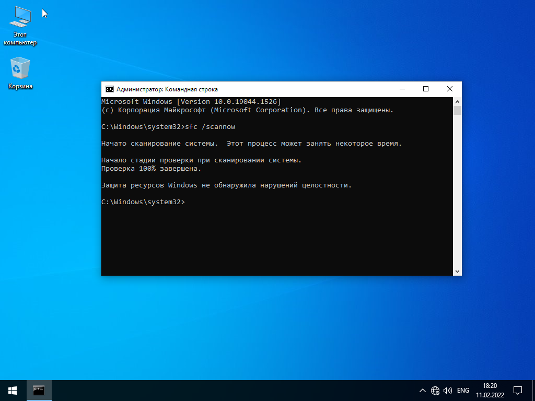Click the 'Защита ресурсов Windows' result line
This screenshot has width=535, height=401.
227,185
